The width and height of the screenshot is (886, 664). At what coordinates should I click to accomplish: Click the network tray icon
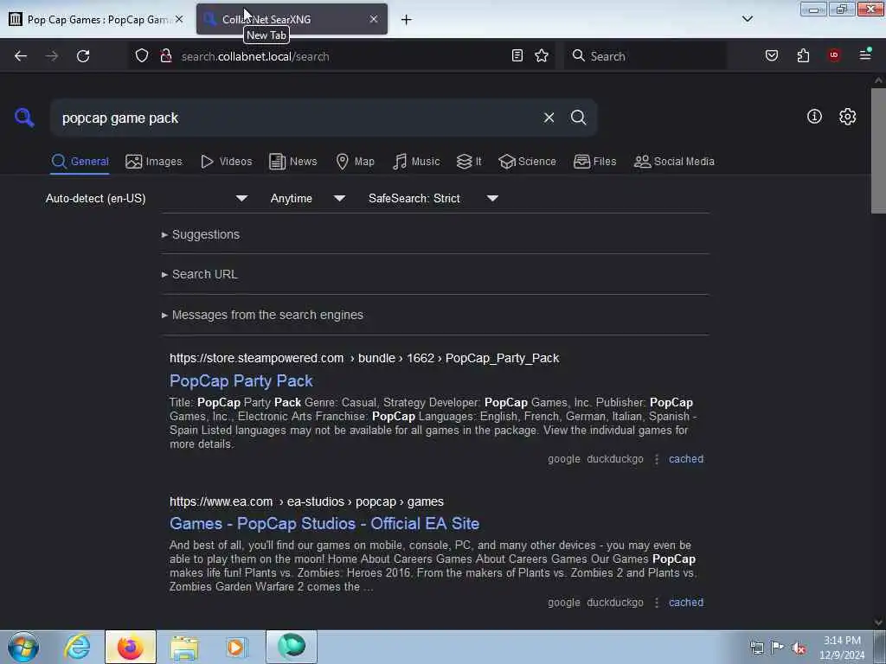point(756,648)
